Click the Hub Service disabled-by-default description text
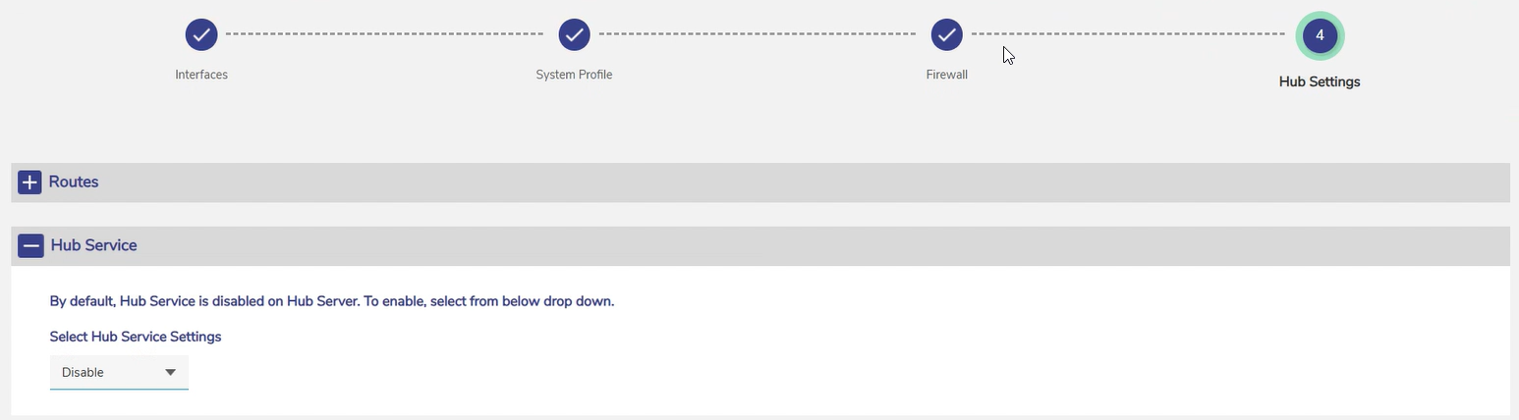 [x=332, y=301]
